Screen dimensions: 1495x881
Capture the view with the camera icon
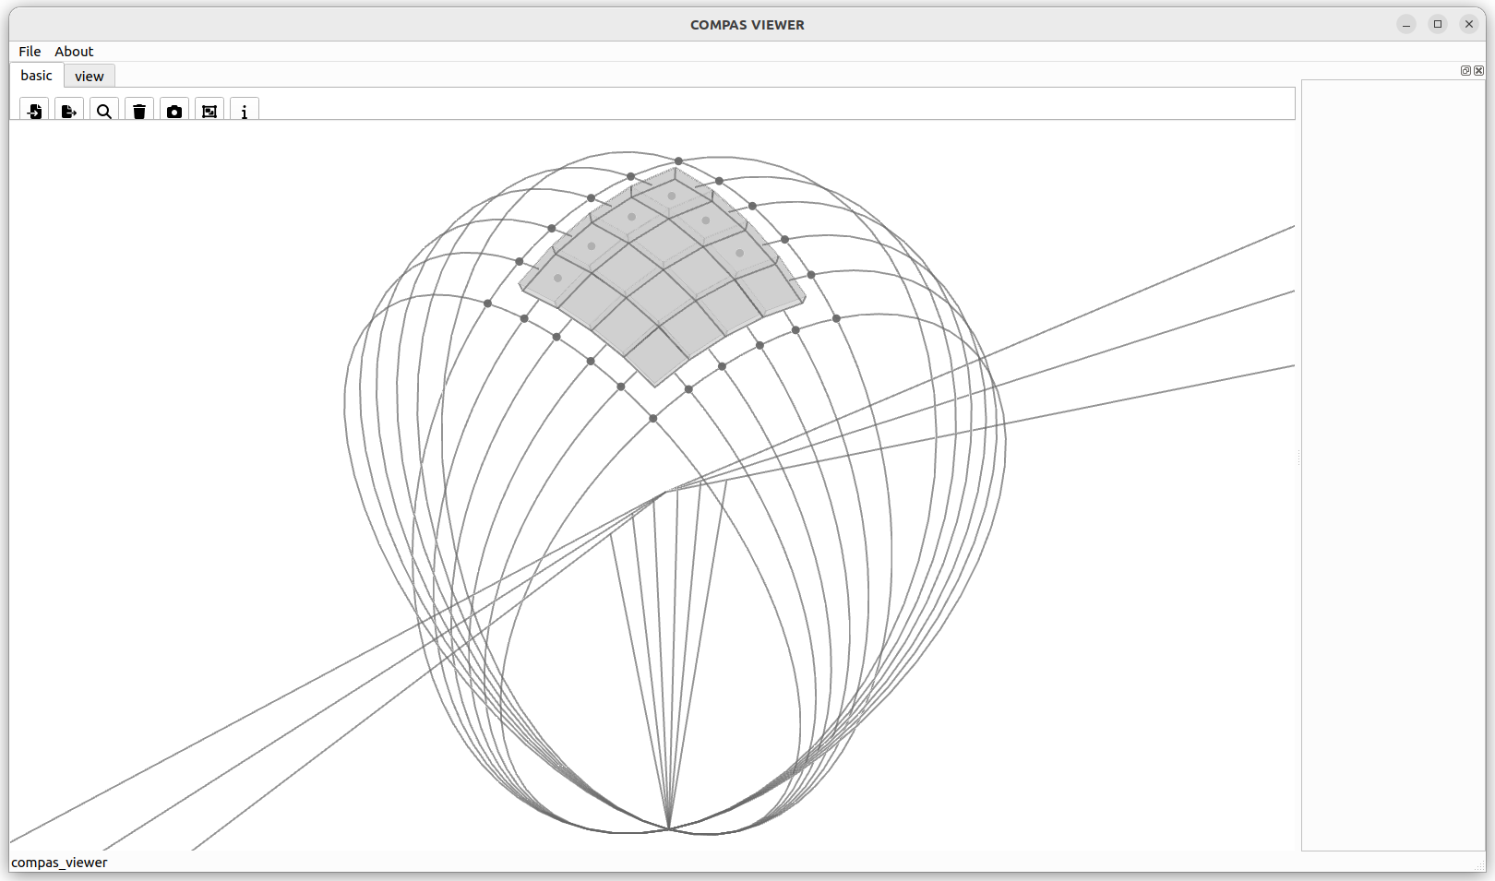pos(174,112)
